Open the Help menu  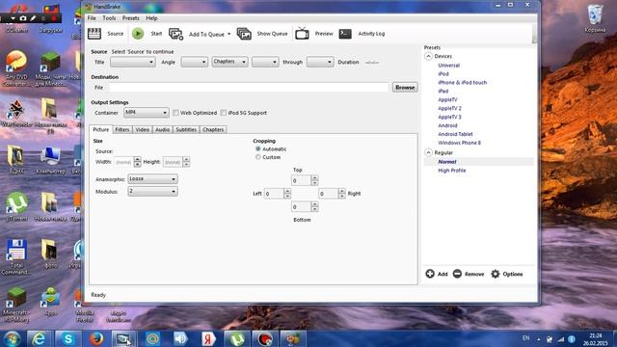click(x=151, y=18)
